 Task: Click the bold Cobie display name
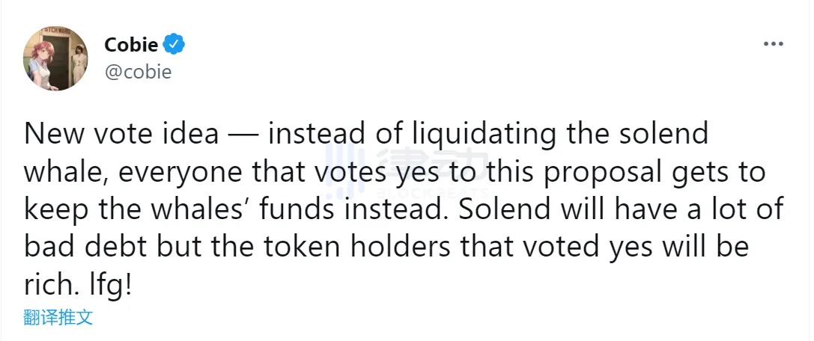click(131, 45)
